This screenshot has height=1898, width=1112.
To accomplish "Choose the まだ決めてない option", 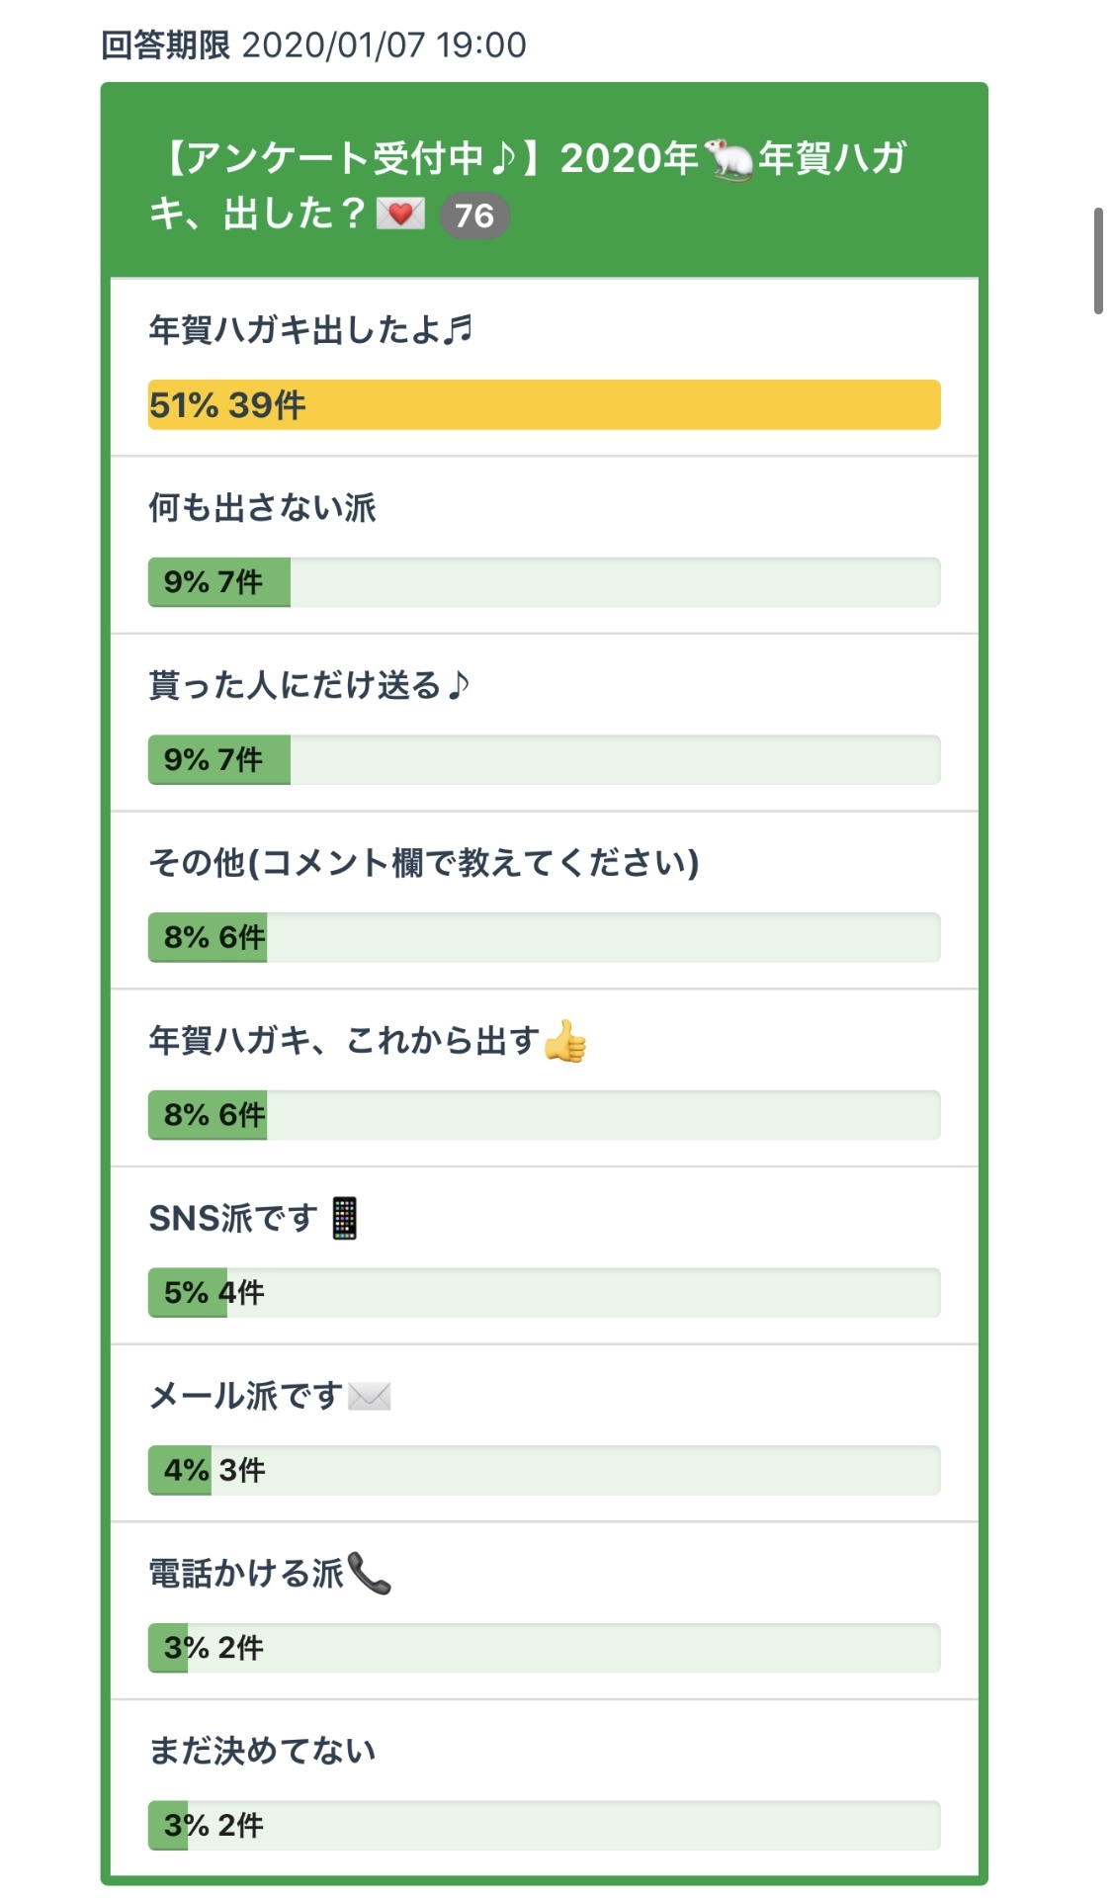I will coord(262,1751).
